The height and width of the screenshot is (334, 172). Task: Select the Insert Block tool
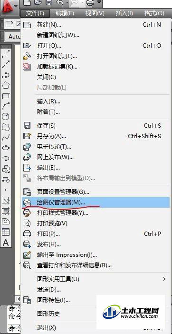6,169
